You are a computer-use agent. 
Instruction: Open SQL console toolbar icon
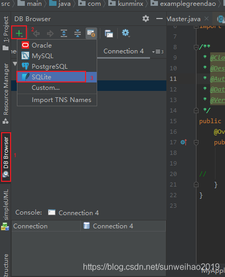pyautogui.click(x=109, y=33)
